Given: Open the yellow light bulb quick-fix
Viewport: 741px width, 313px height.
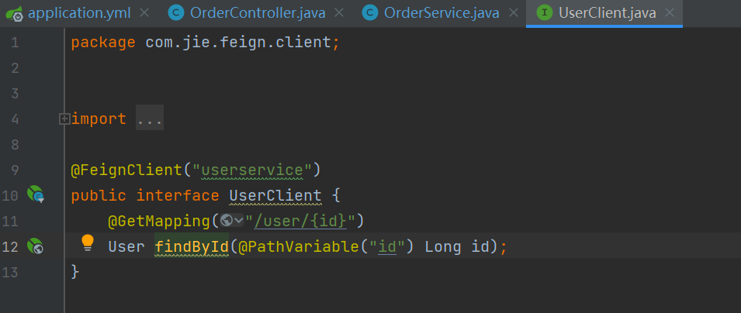Looking at the screenshot, I should click(x=88, y=242).
